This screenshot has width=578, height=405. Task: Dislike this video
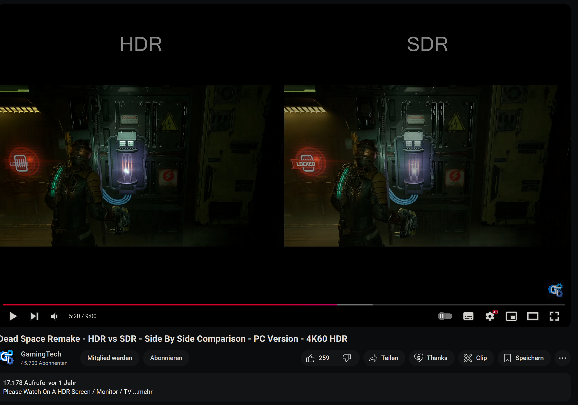point(347,358)
